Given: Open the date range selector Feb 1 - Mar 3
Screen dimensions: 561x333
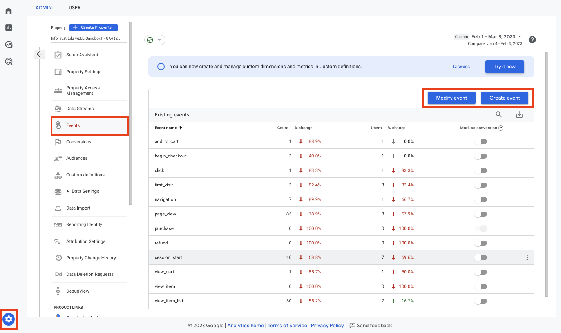Looking at the screenshot, I should tap(494, 36).
